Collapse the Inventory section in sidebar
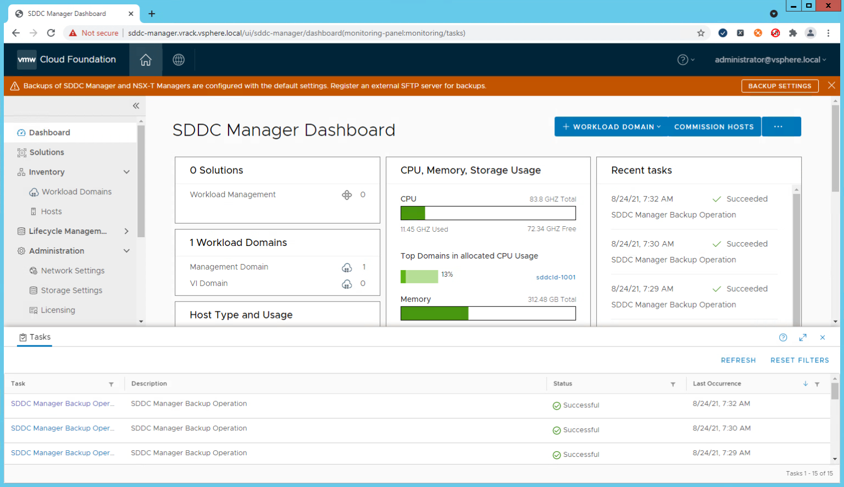844x487 pixels. [127, 172]
